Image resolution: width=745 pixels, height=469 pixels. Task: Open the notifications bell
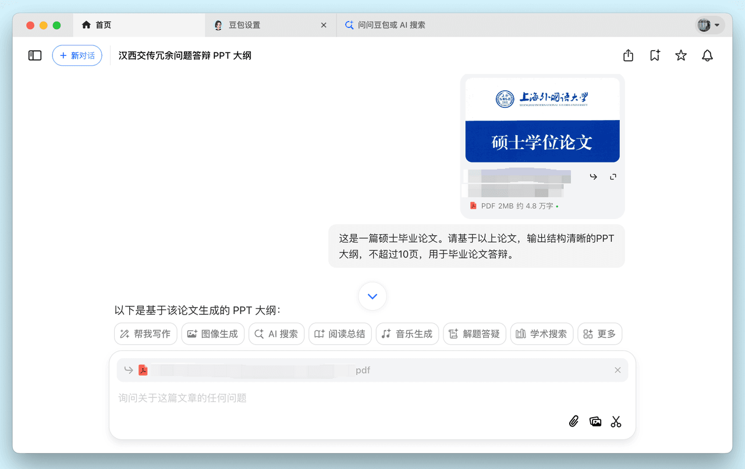point(707,55)
